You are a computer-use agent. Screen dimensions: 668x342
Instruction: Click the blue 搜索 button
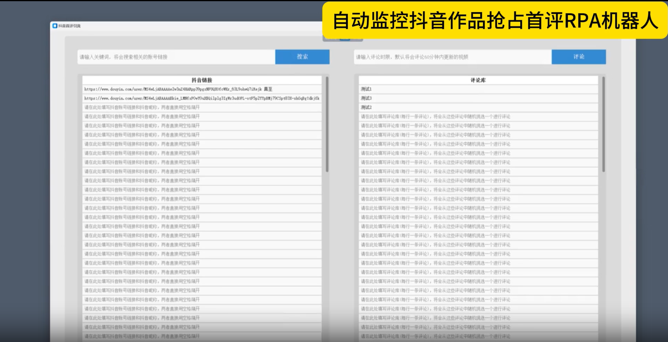point(302,57)
